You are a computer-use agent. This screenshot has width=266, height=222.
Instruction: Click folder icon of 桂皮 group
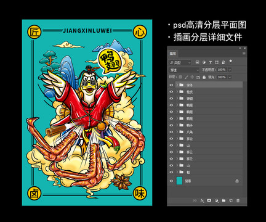(x=181, y=92)
